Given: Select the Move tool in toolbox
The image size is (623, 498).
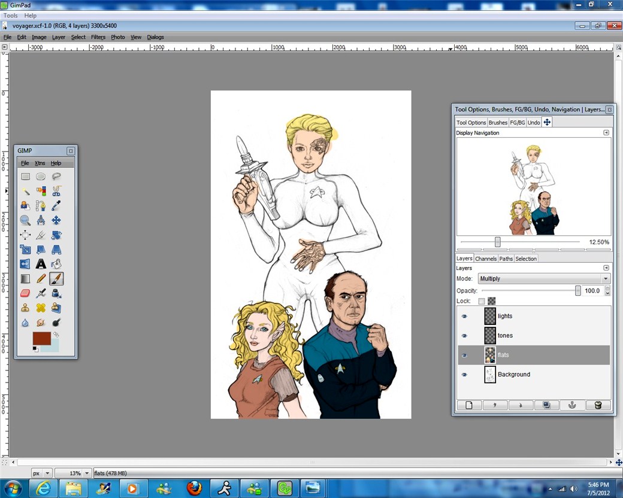Looking at the screenshot, I should tap(56, 220).
